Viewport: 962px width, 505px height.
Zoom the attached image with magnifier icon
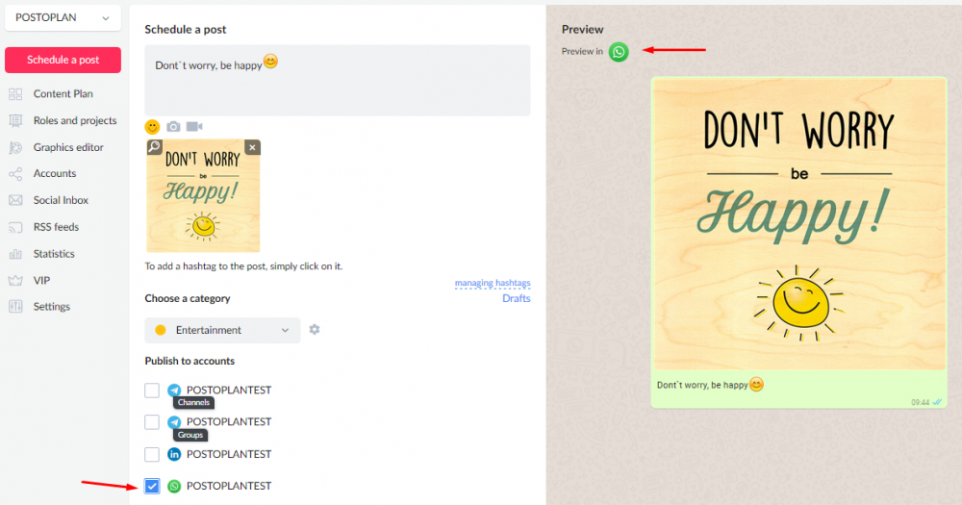(154, 146)
